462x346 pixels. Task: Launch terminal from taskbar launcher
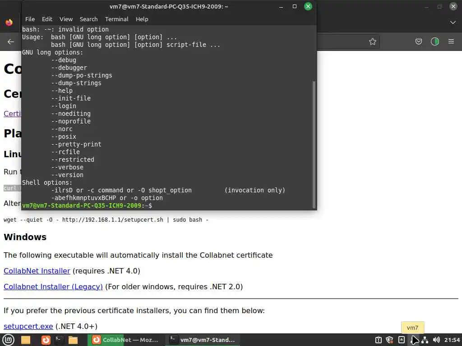[x=59, y=340]
